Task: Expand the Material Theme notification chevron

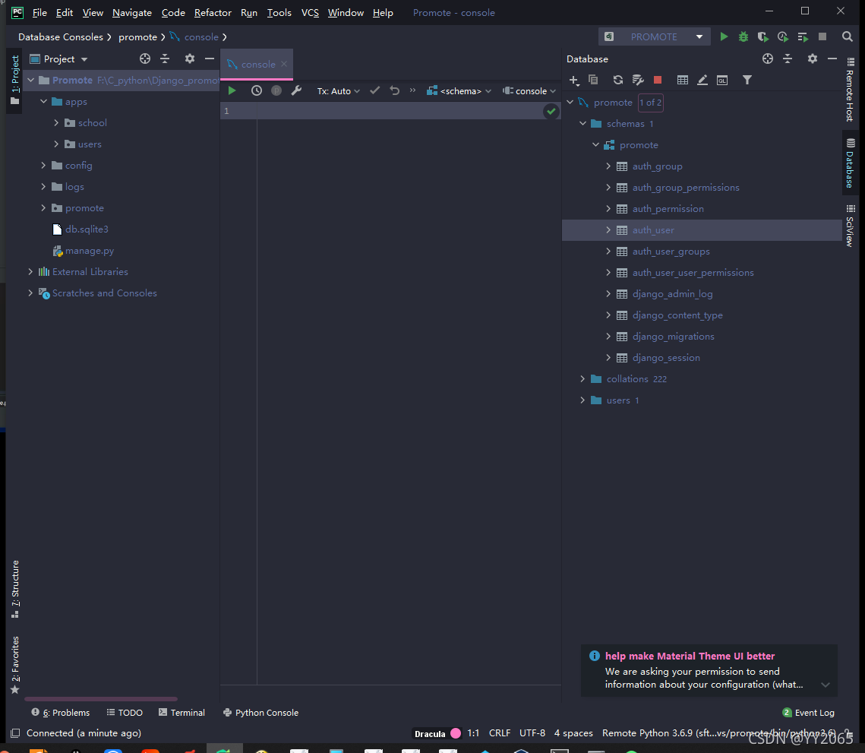Action: [826, 685]
